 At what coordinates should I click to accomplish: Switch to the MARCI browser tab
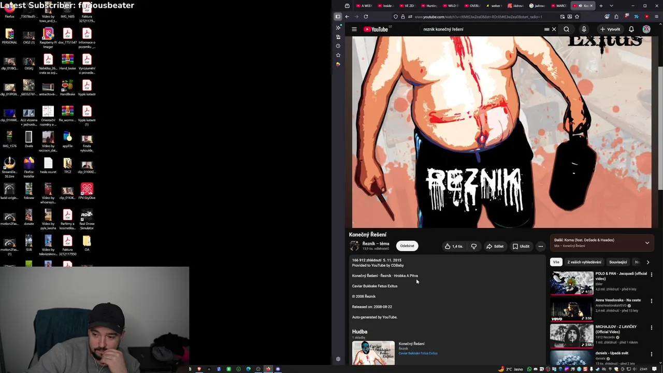[559, 6]
